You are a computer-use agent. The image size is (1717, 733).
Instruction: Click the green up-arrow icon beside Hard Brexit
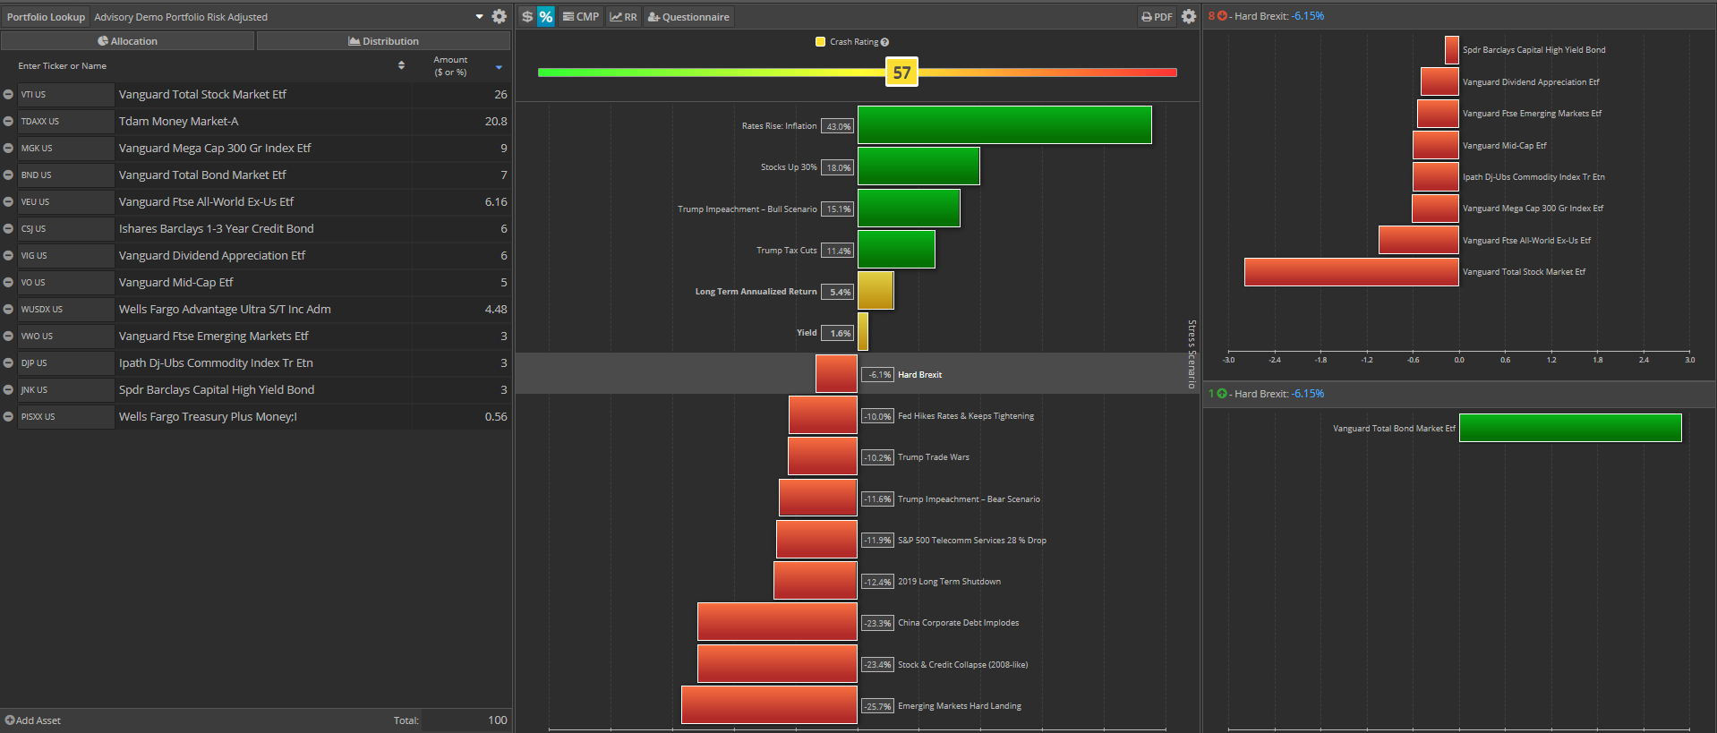point(1222,394)
